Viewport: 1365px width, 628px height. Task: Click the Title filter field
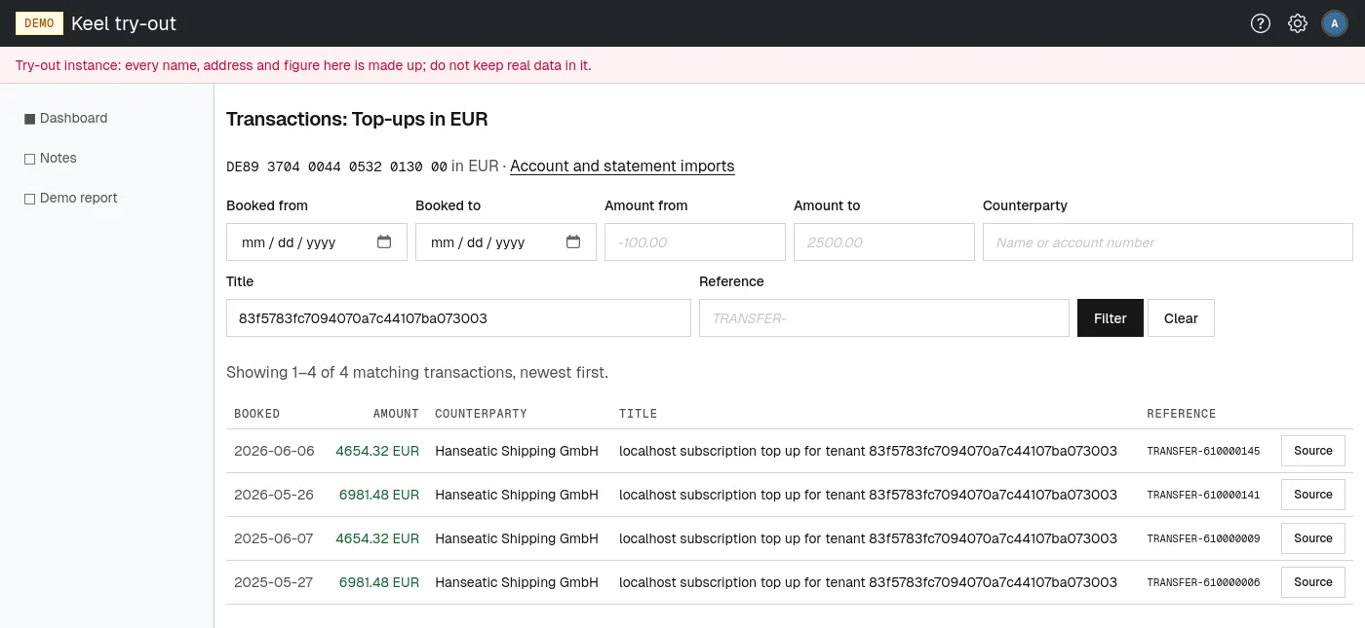tap(458, 318)
